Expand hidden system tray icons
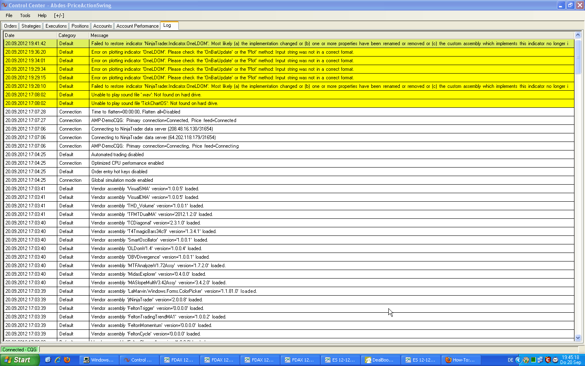 pos(518,360)
